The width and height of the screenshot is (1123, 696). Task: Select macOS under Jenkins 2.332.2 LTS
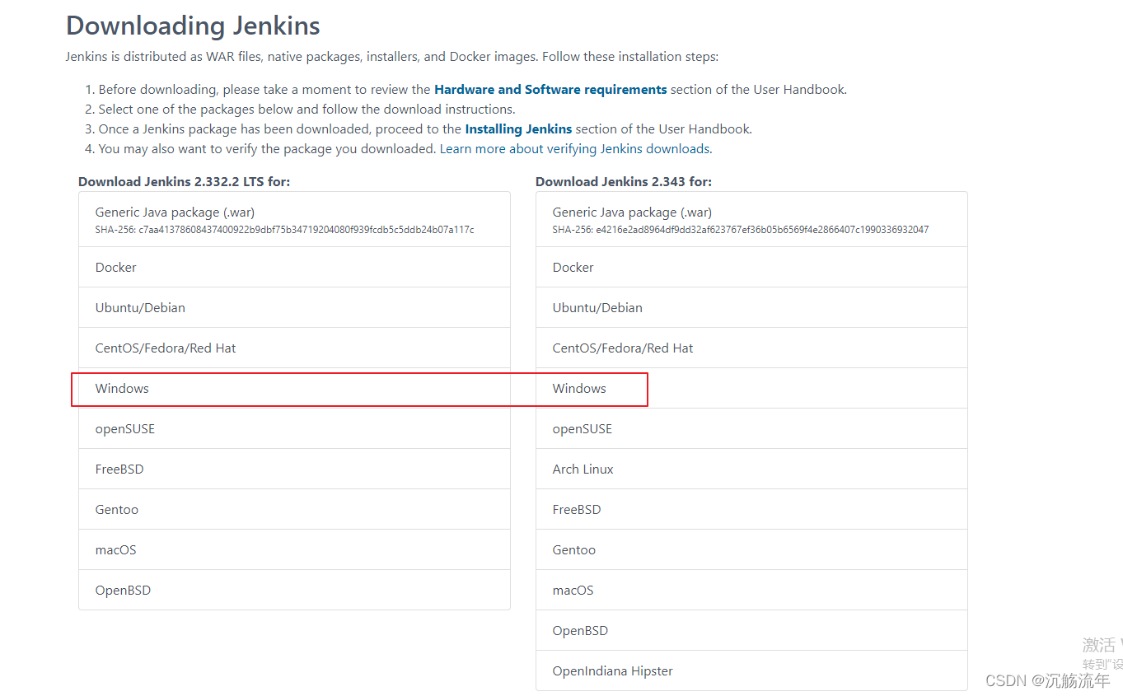pyautogui.click(x=294, y=550)
